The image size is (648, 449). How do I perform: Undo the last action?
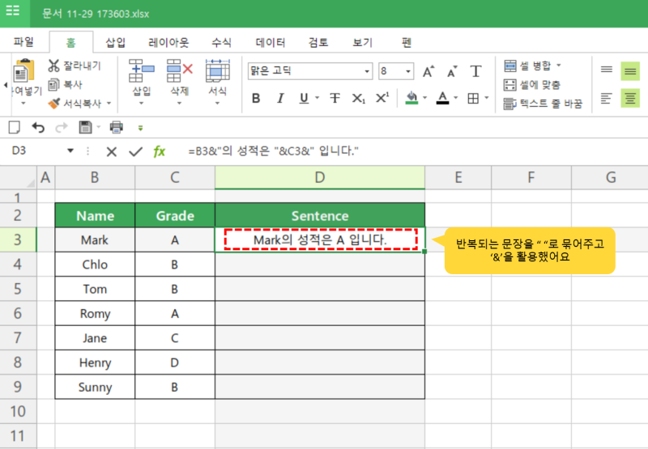pyautogui.click(x=38, y=128)
